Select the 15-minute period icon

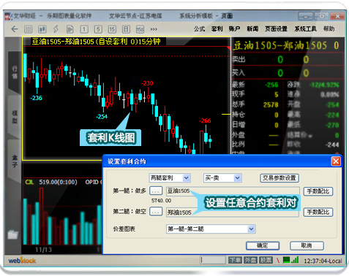coord(112,29)
